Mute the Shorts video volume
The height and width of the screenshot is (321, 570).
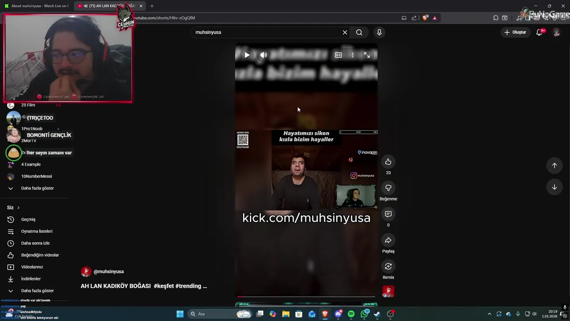[264, 55]
